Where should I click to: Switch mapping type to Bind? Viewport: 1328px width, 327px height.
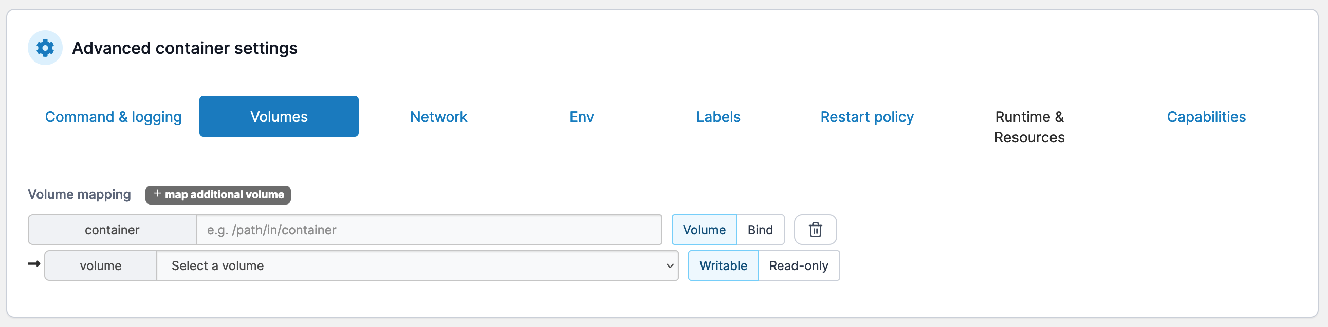tap(760, 230)
